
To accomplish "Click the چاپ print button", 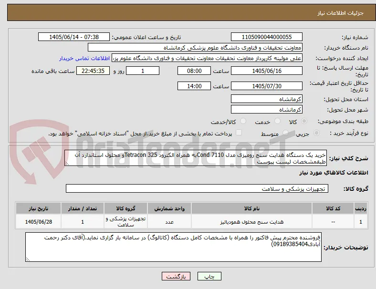I will (209, 276).
